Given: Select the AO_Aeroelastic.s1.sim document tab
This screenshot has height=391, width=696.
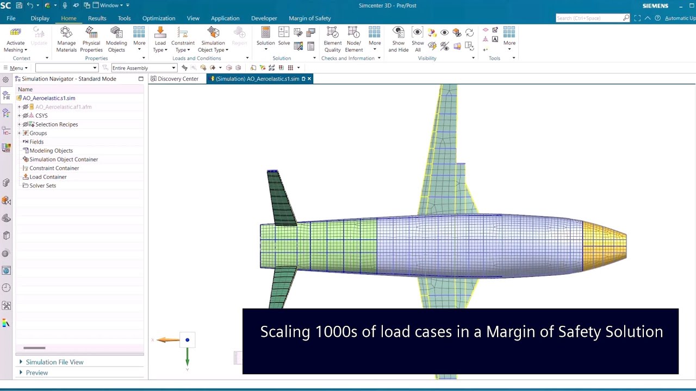Looking at the screenshot, I should point(257,79).
